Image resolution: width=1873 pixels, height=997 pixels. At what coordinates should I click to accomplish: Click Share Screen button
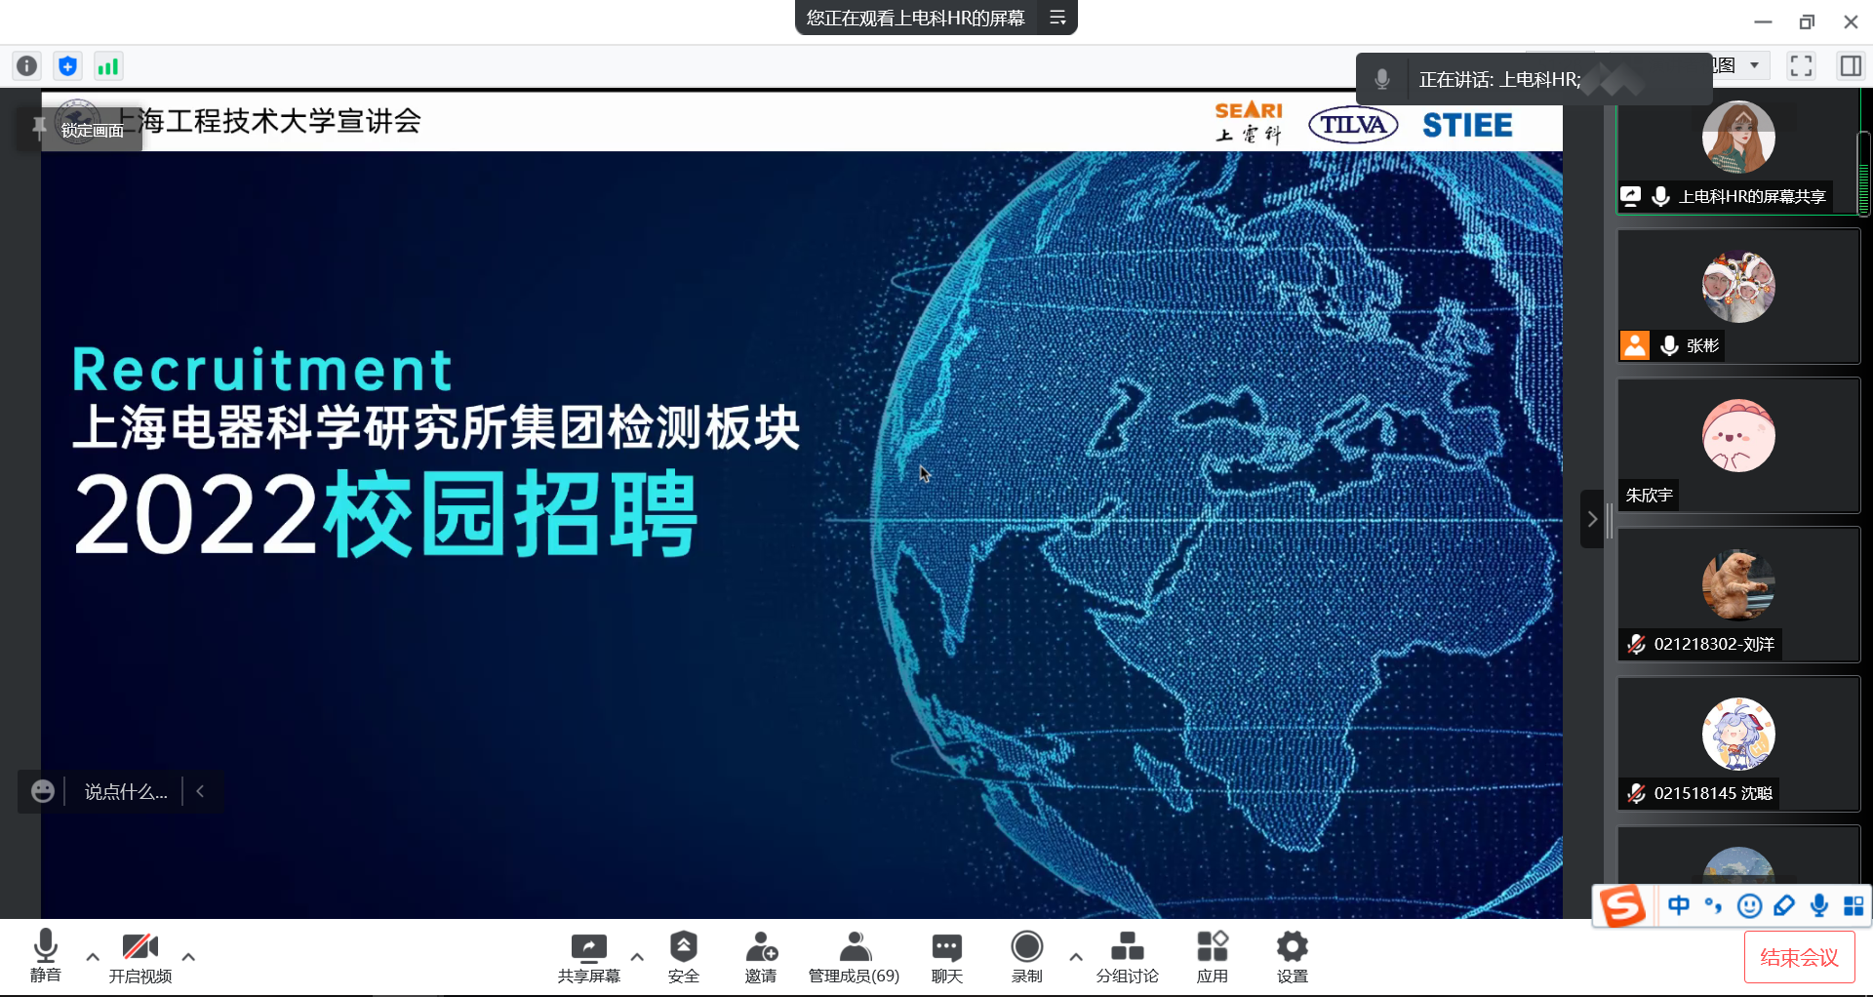click(588, 956)
